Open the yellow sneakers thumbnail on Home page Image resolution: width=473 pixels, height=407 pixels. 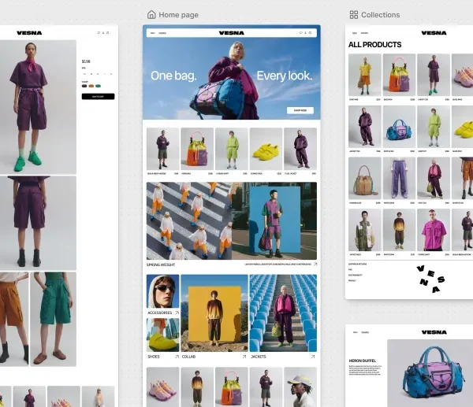(266, 149)
